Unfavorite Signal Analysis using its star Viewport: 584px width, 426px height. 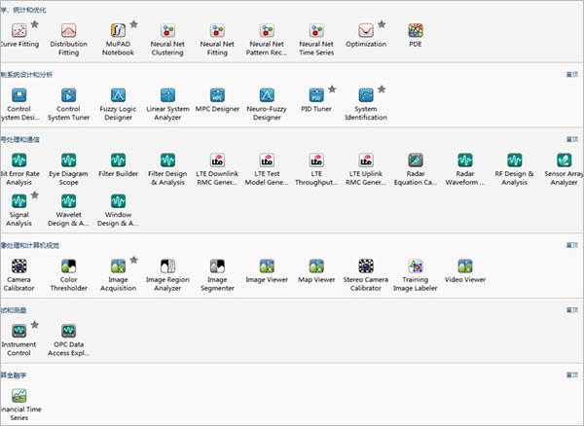35,195
